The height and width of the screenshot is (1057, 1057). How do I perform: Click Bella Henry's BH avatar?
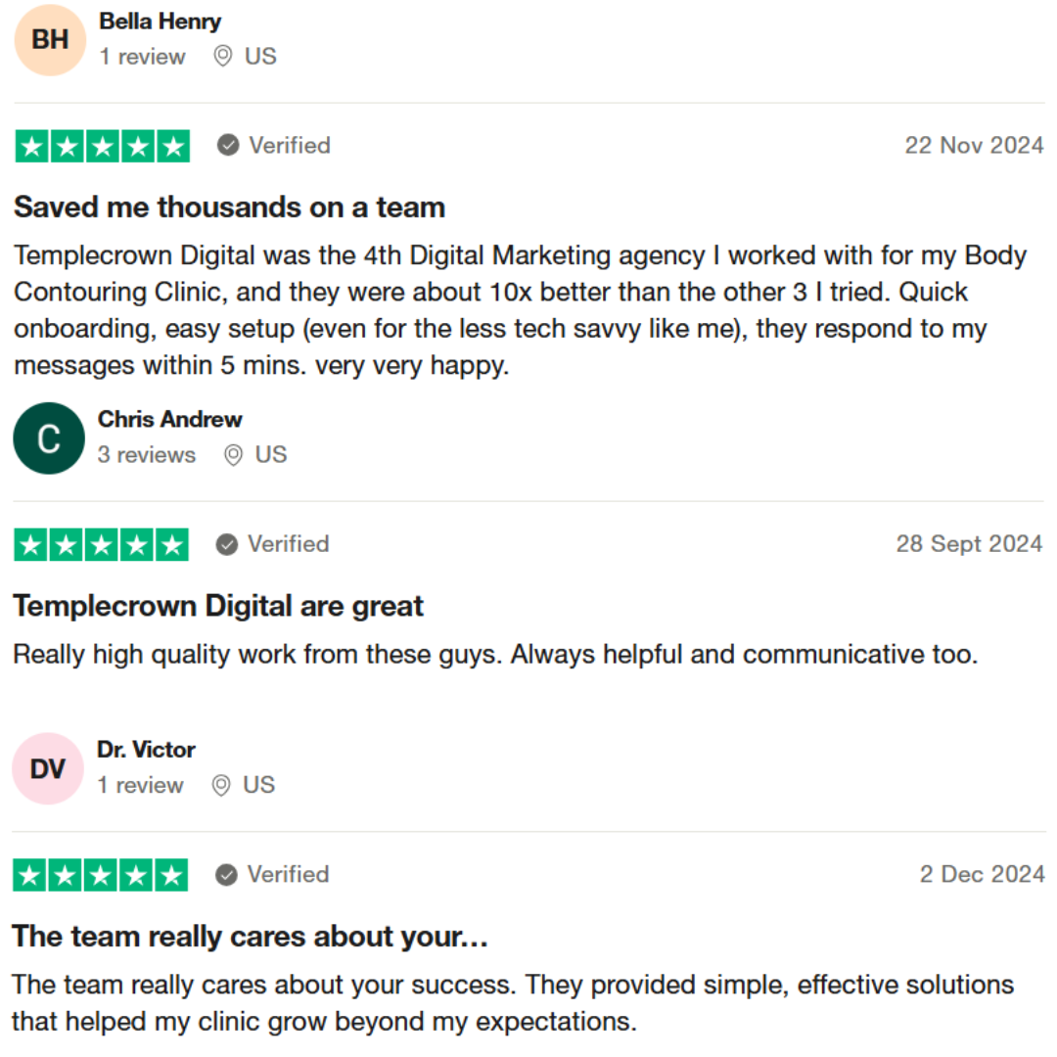pyautogui.click(x=50, y=39)
